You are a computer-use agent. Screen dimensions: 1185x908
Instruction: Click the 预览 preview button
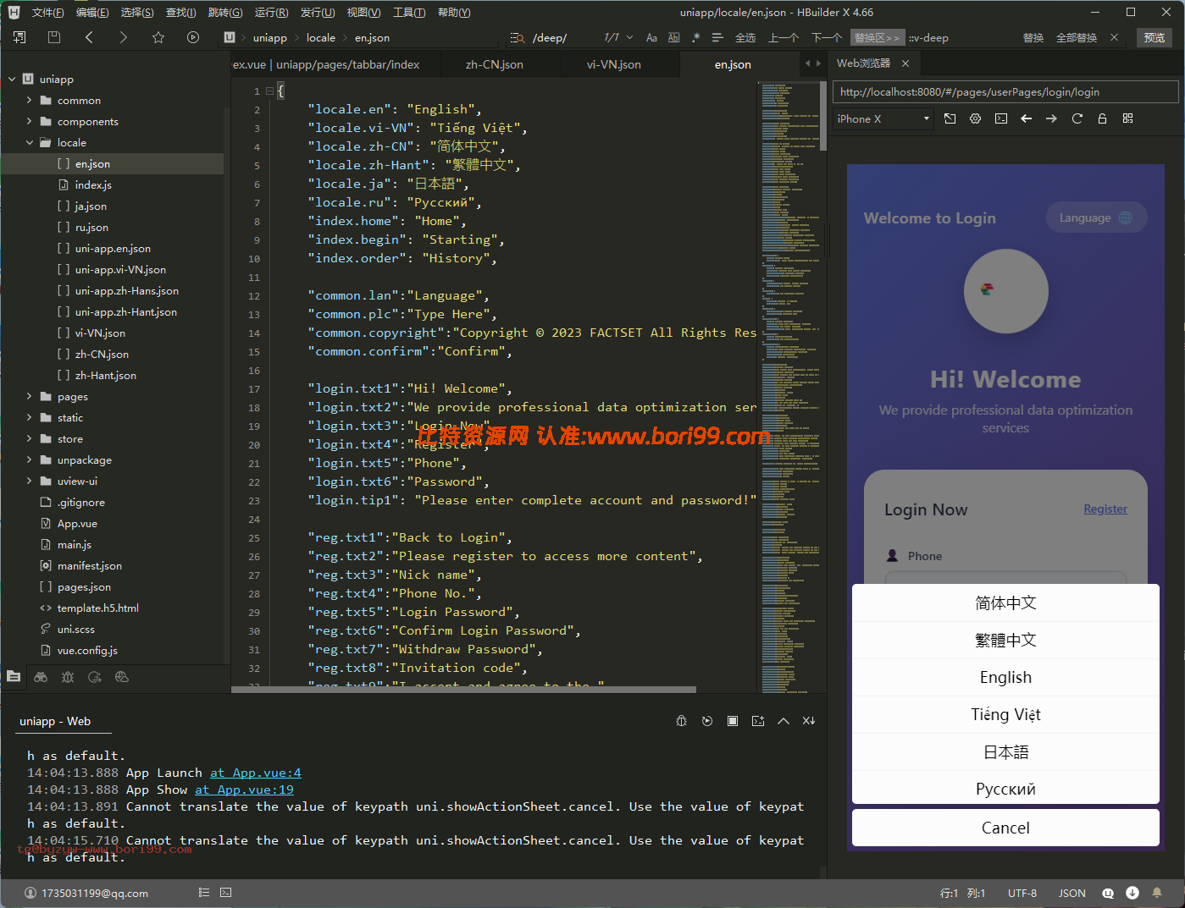pos(1154,38)
